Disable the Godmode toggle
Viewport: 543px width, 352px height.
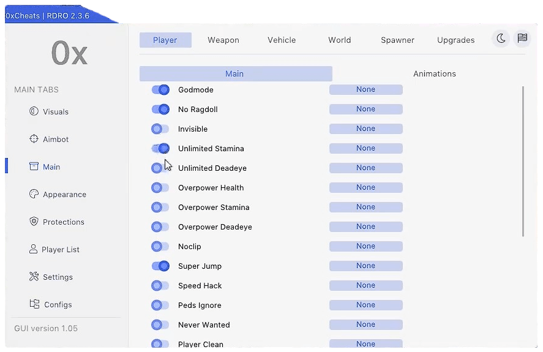point(160,90)
